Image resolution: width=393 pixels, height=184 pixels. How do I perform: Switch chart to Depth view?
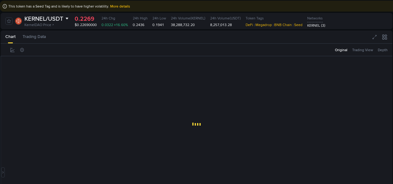pyautogui.click(x=382, y=50)
